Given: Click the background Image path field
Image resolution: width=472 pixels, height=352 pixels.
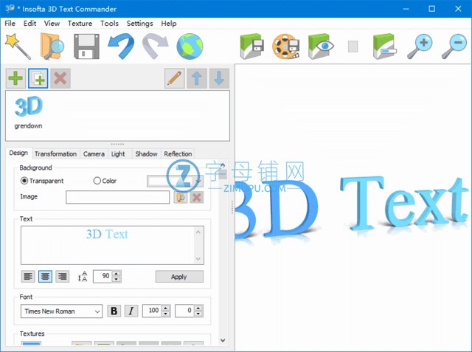Looking at the screenshot, I should (117, 197).
